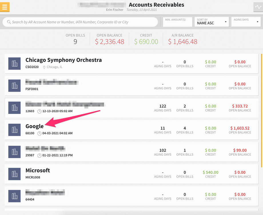This screenshot has width=263, height=215.
Task: Click the building icon for Chicago Symphony Orchestra
Action: pos(14,64)
